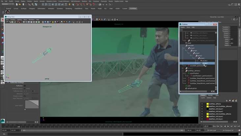Click the seam falloff curve graph
The height and width of the screenshot is (136, 241).
point(32,104)
